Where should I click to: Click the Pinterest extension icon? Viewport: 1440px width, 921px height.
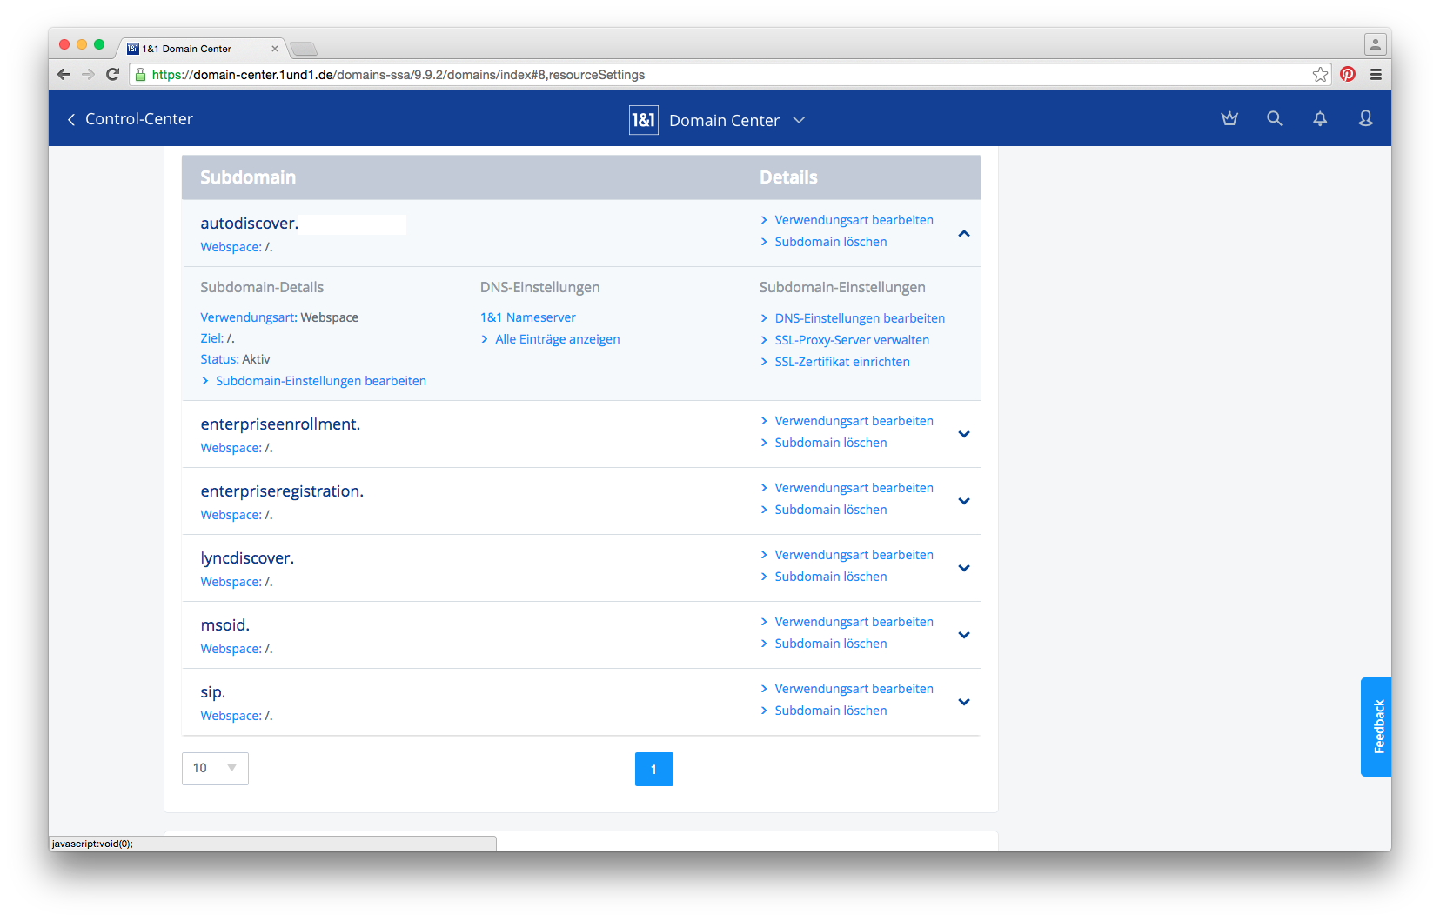(x=1347, y=74)
